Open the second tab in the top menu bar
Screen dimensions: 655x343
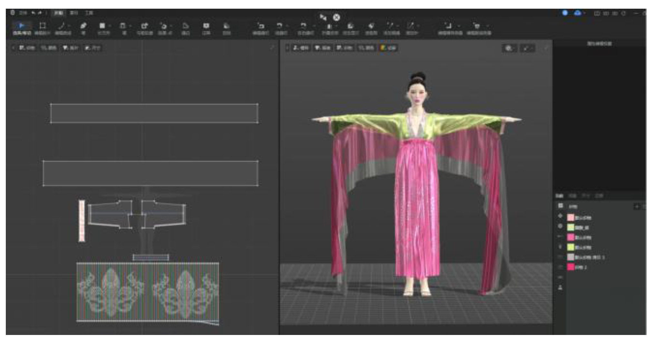[74, 13]
